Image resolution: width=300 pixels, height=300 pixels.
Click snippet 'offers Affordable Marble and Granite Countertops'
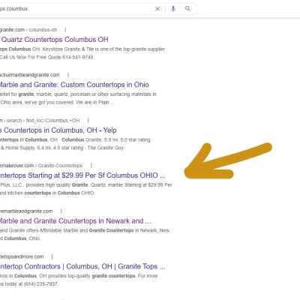point(85,230)
